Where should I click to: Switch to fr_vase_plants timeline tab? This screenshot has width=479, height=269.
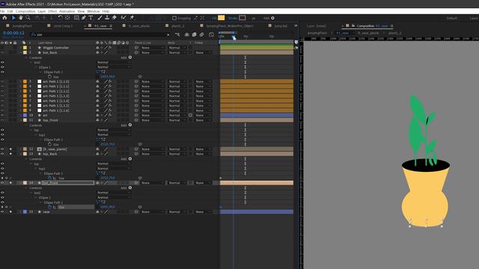tap(138, 26)
